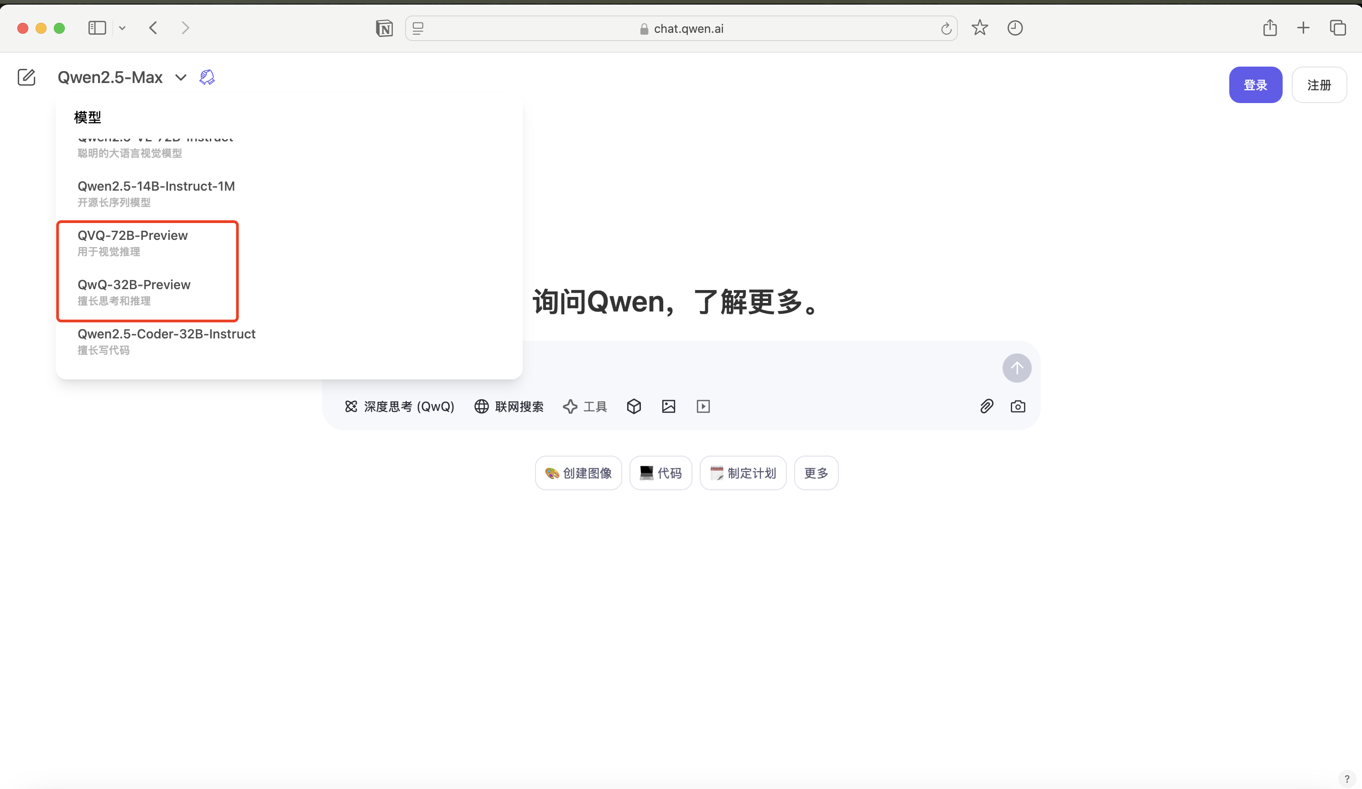This screenshot has height=789, width=1362.
Task: Toggle Safari sidebar icon
Action: (97, 28)
